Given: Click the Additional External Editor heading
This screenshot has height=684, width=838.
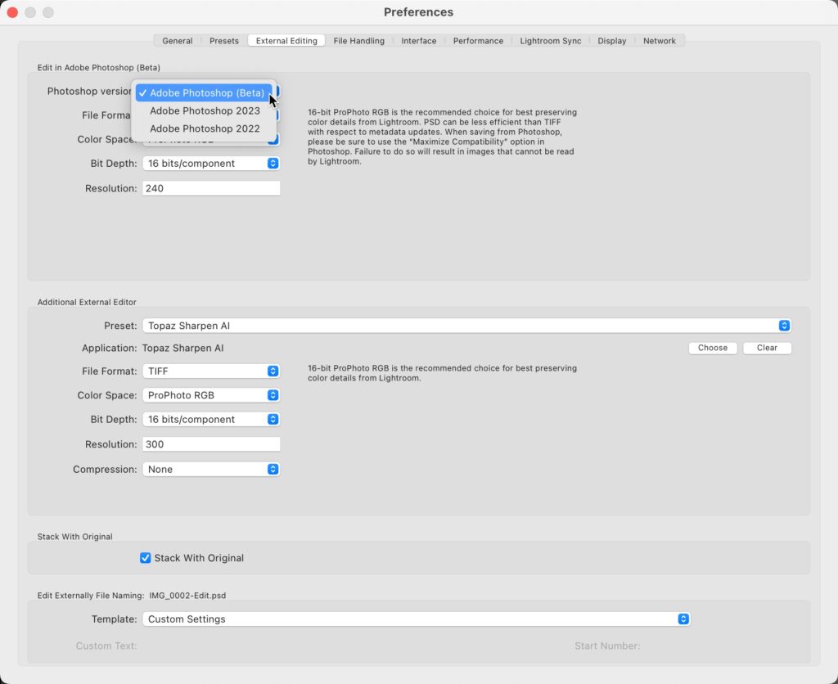Looking at the screenshot, I should [x=87, y=302].
